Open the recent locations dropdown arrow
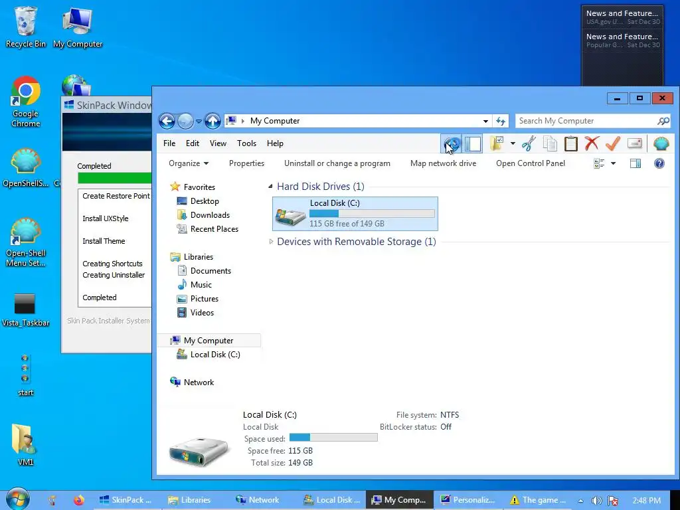 (199, 121)
